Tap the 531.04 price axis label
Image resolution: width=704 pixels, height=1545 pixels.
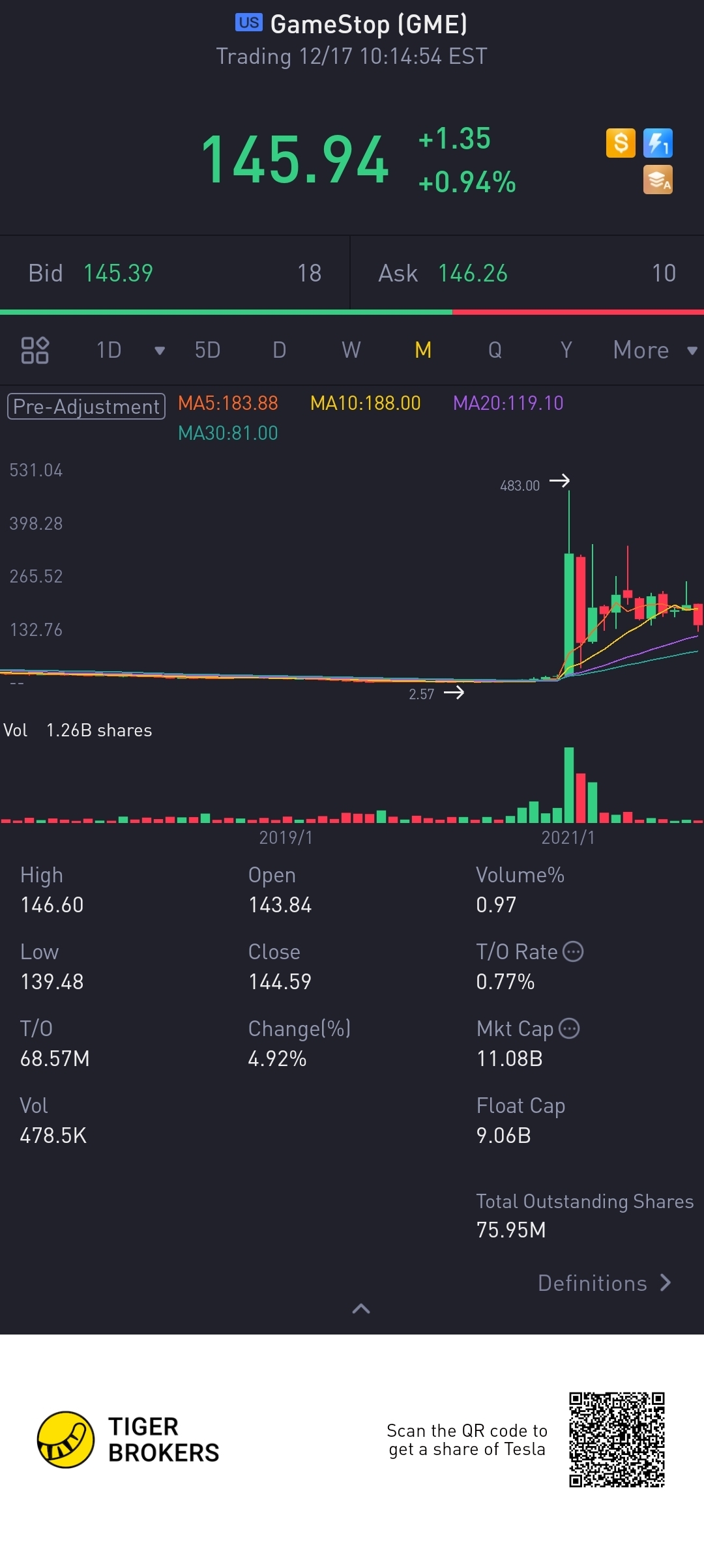(x=36, y=470)
